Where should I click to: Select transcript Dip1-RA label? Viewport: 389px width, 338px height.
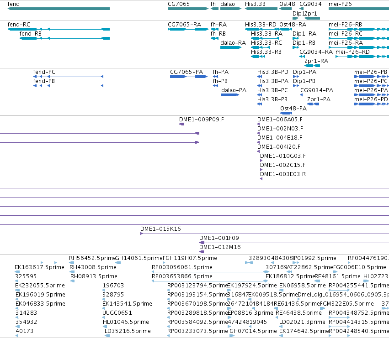point(304,34)
